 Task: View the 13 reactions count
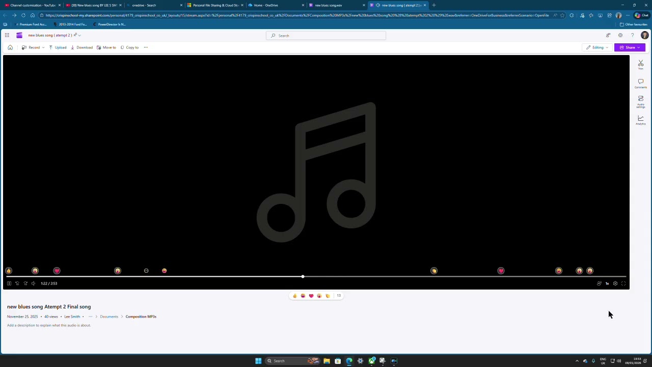click(x=339, y=296)
